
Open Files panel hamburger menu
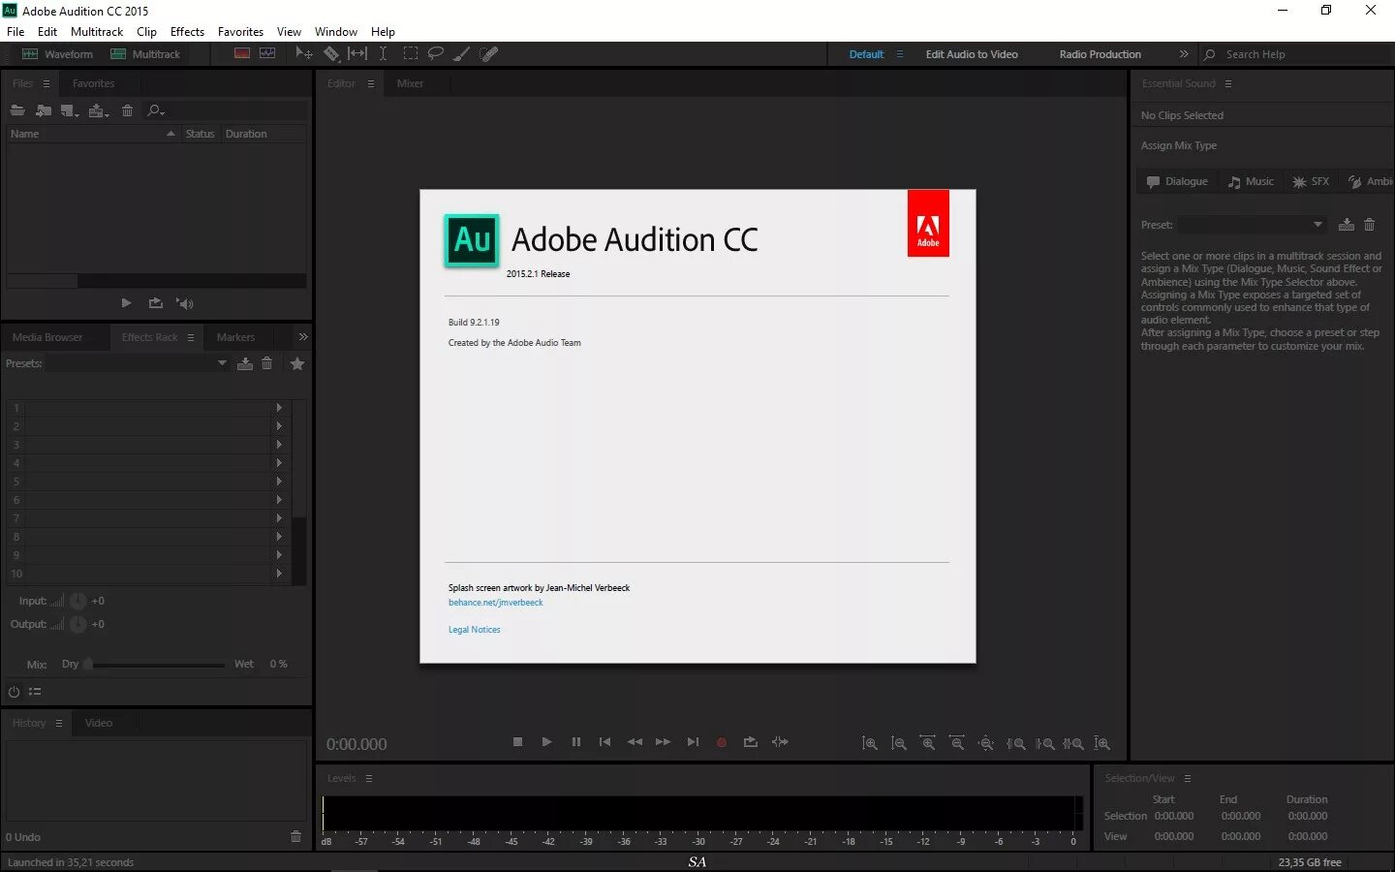click(x=46, y=83)
